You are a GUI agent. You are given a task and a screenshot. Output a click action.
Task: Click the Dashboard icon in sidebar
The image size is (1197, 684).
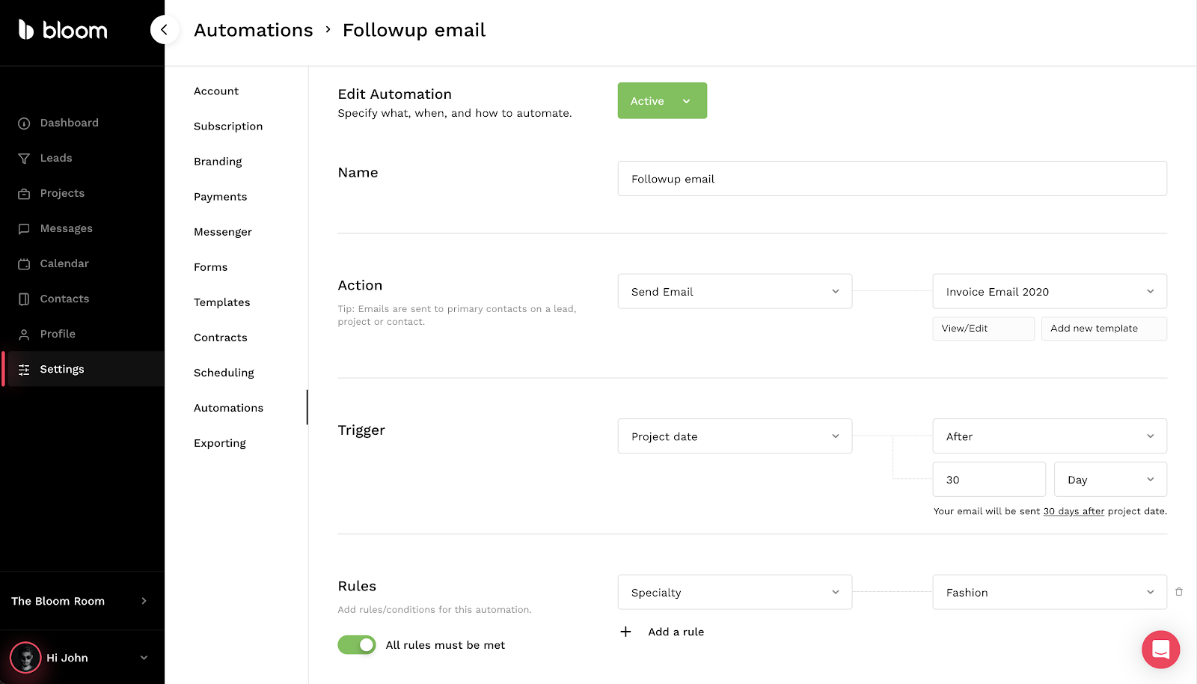tap(24, 123)
